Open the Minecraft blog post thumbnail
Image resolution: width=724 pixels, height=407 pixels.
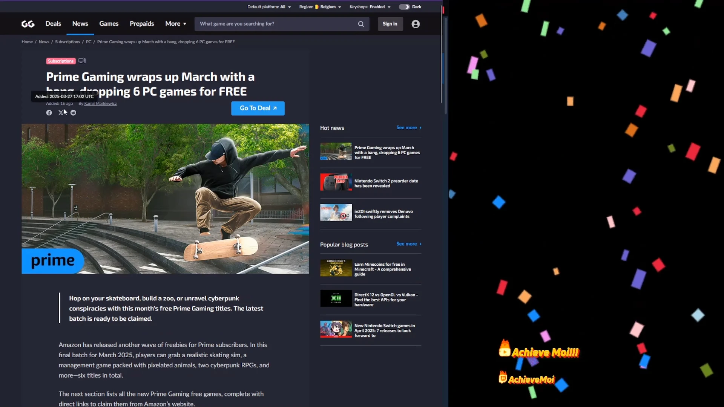pyautogui.click(x=336, y=268)
